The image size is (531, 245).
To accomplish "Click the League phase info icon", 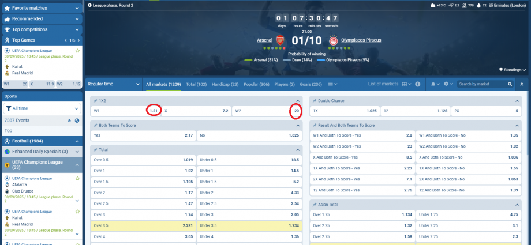I will click(x=89, y=5).
